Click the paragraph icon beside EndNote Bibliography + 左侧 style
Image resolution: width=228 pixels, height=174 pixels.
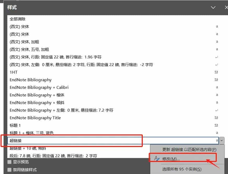pos(216,110)
